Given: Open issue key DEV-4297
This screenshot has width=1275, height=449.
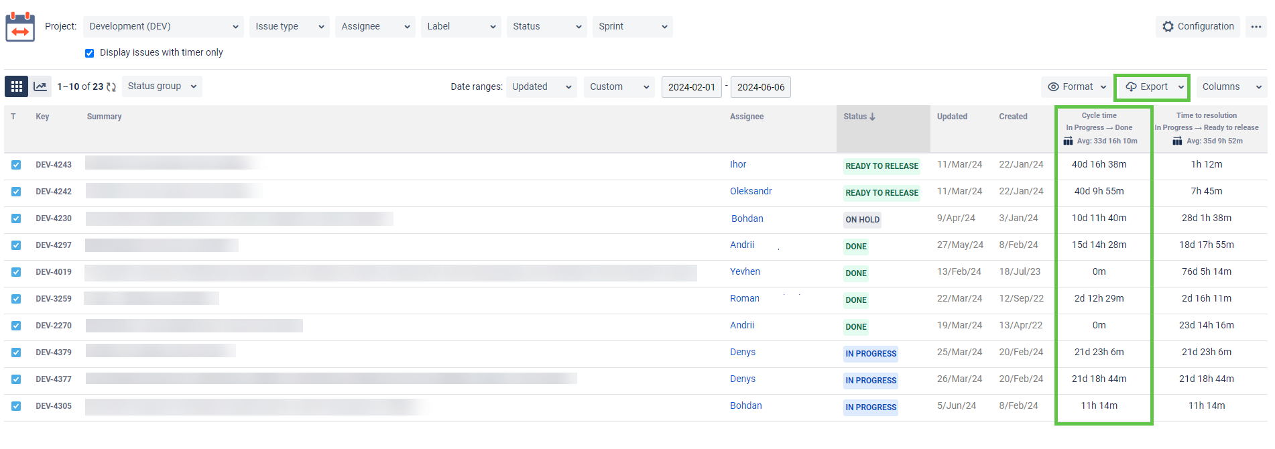Looking at the screenshot, I should [x=54, y=245].
